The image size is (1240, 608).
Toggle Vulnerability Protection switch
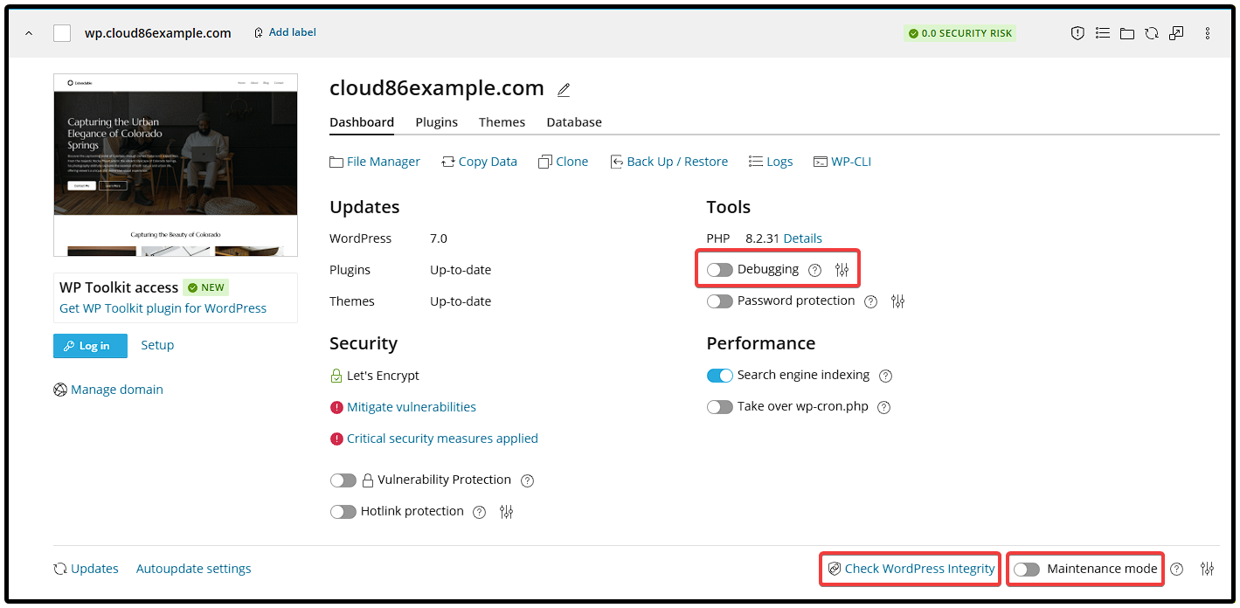coord(343,480)
